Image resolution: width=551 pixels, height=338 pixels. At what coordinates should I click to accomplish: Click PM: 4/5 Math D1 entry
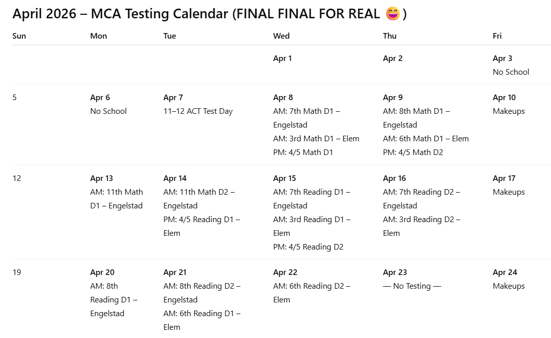point(303,152)
